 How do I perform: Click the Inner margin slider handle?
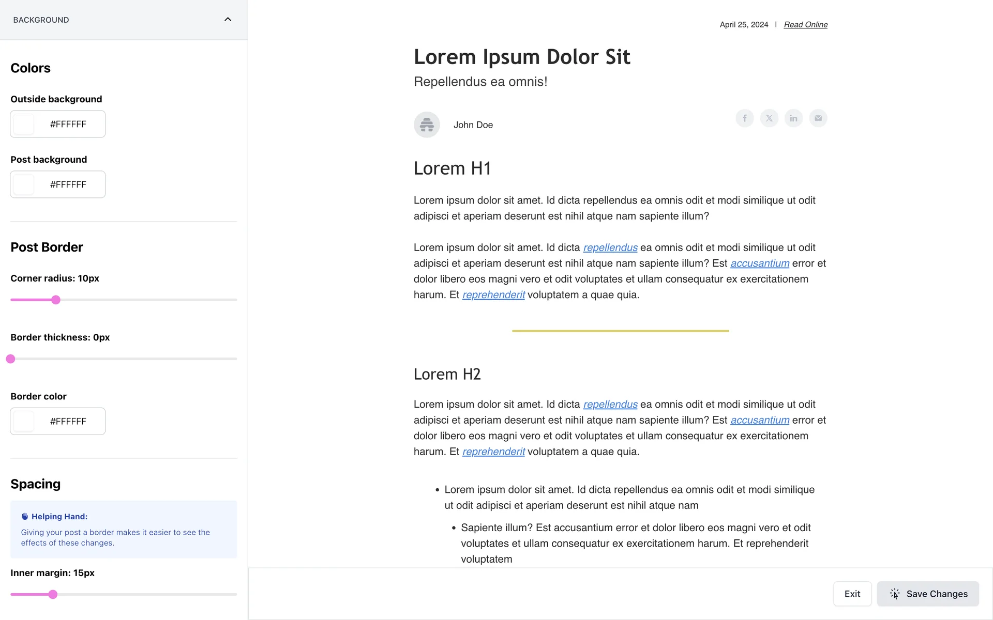click(53, 594)
